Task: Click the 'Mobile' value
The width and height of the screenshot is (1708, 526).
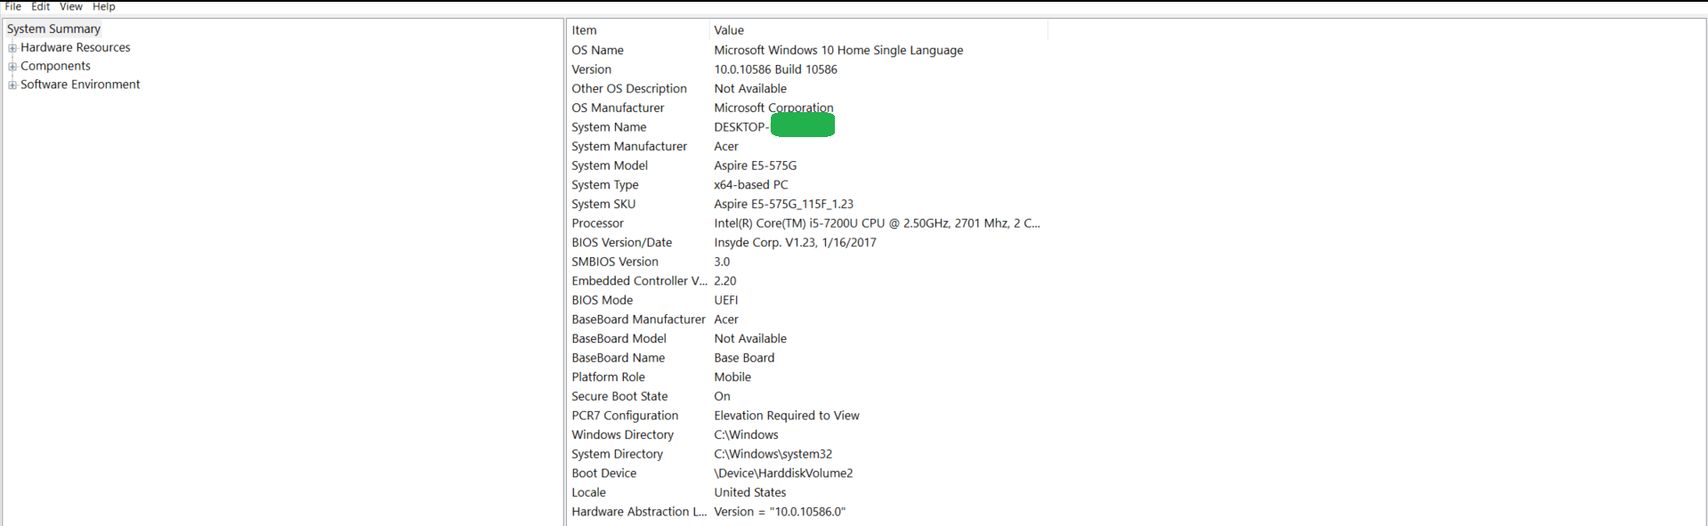Action: 733,377
